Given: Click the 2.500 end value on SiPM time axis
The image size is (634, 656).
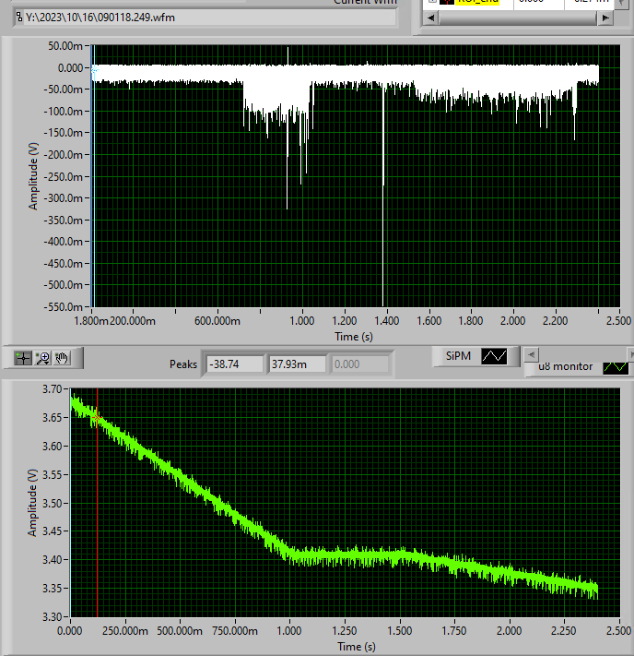Looking at the screenshot, I should point(618,321).
